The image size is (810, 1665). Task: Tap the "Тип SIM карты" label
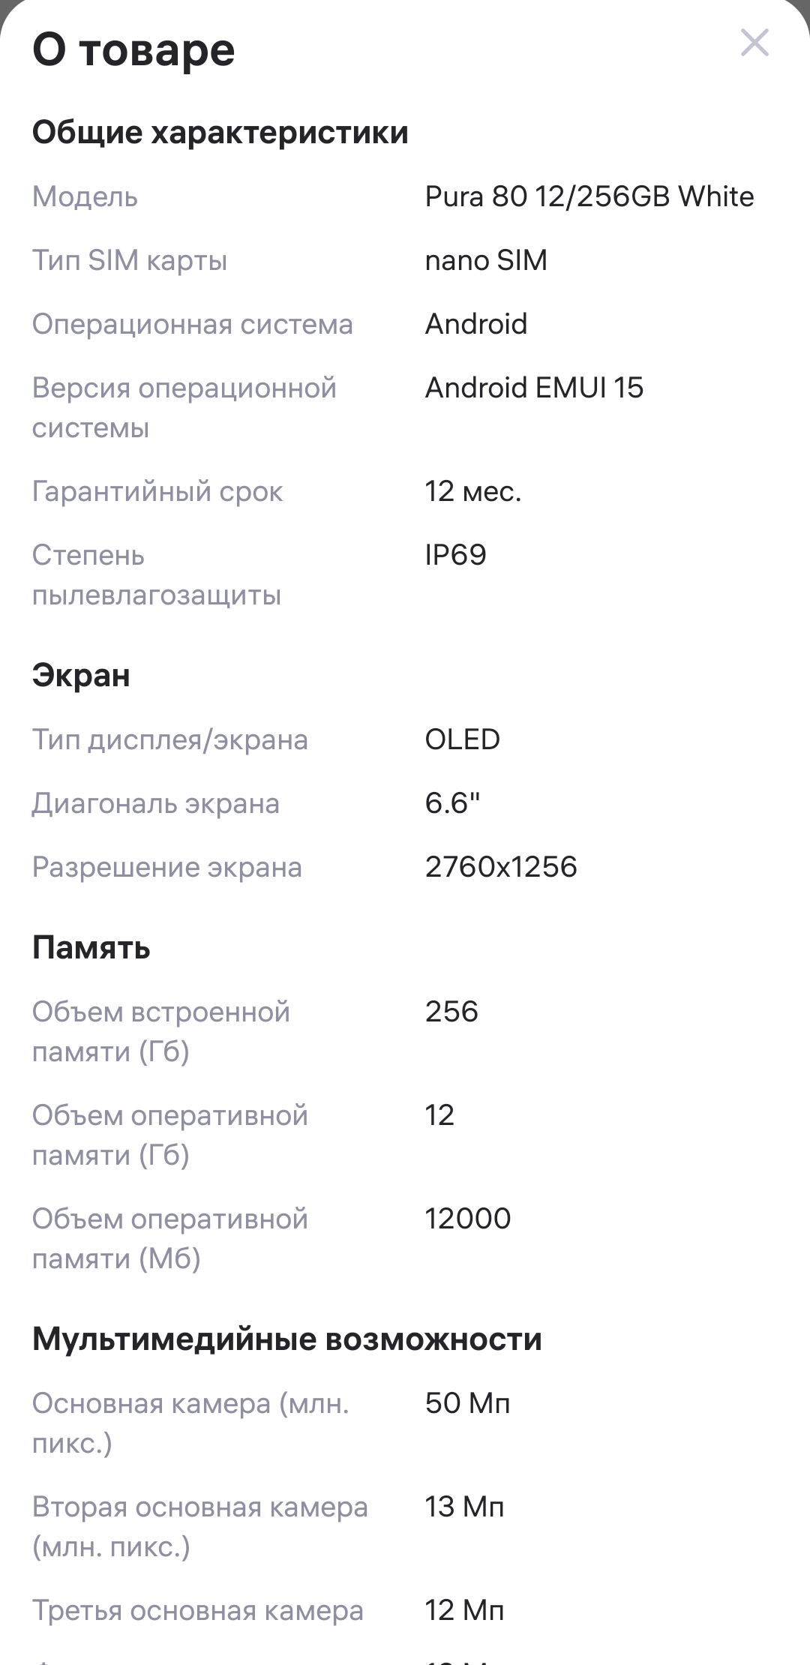click(130, 260)
